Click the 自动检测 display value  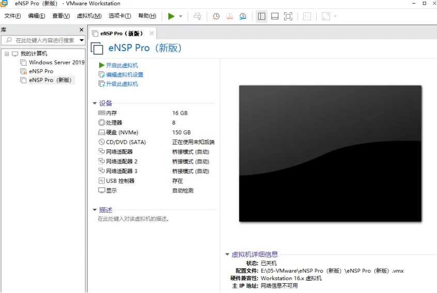[183, 191]
